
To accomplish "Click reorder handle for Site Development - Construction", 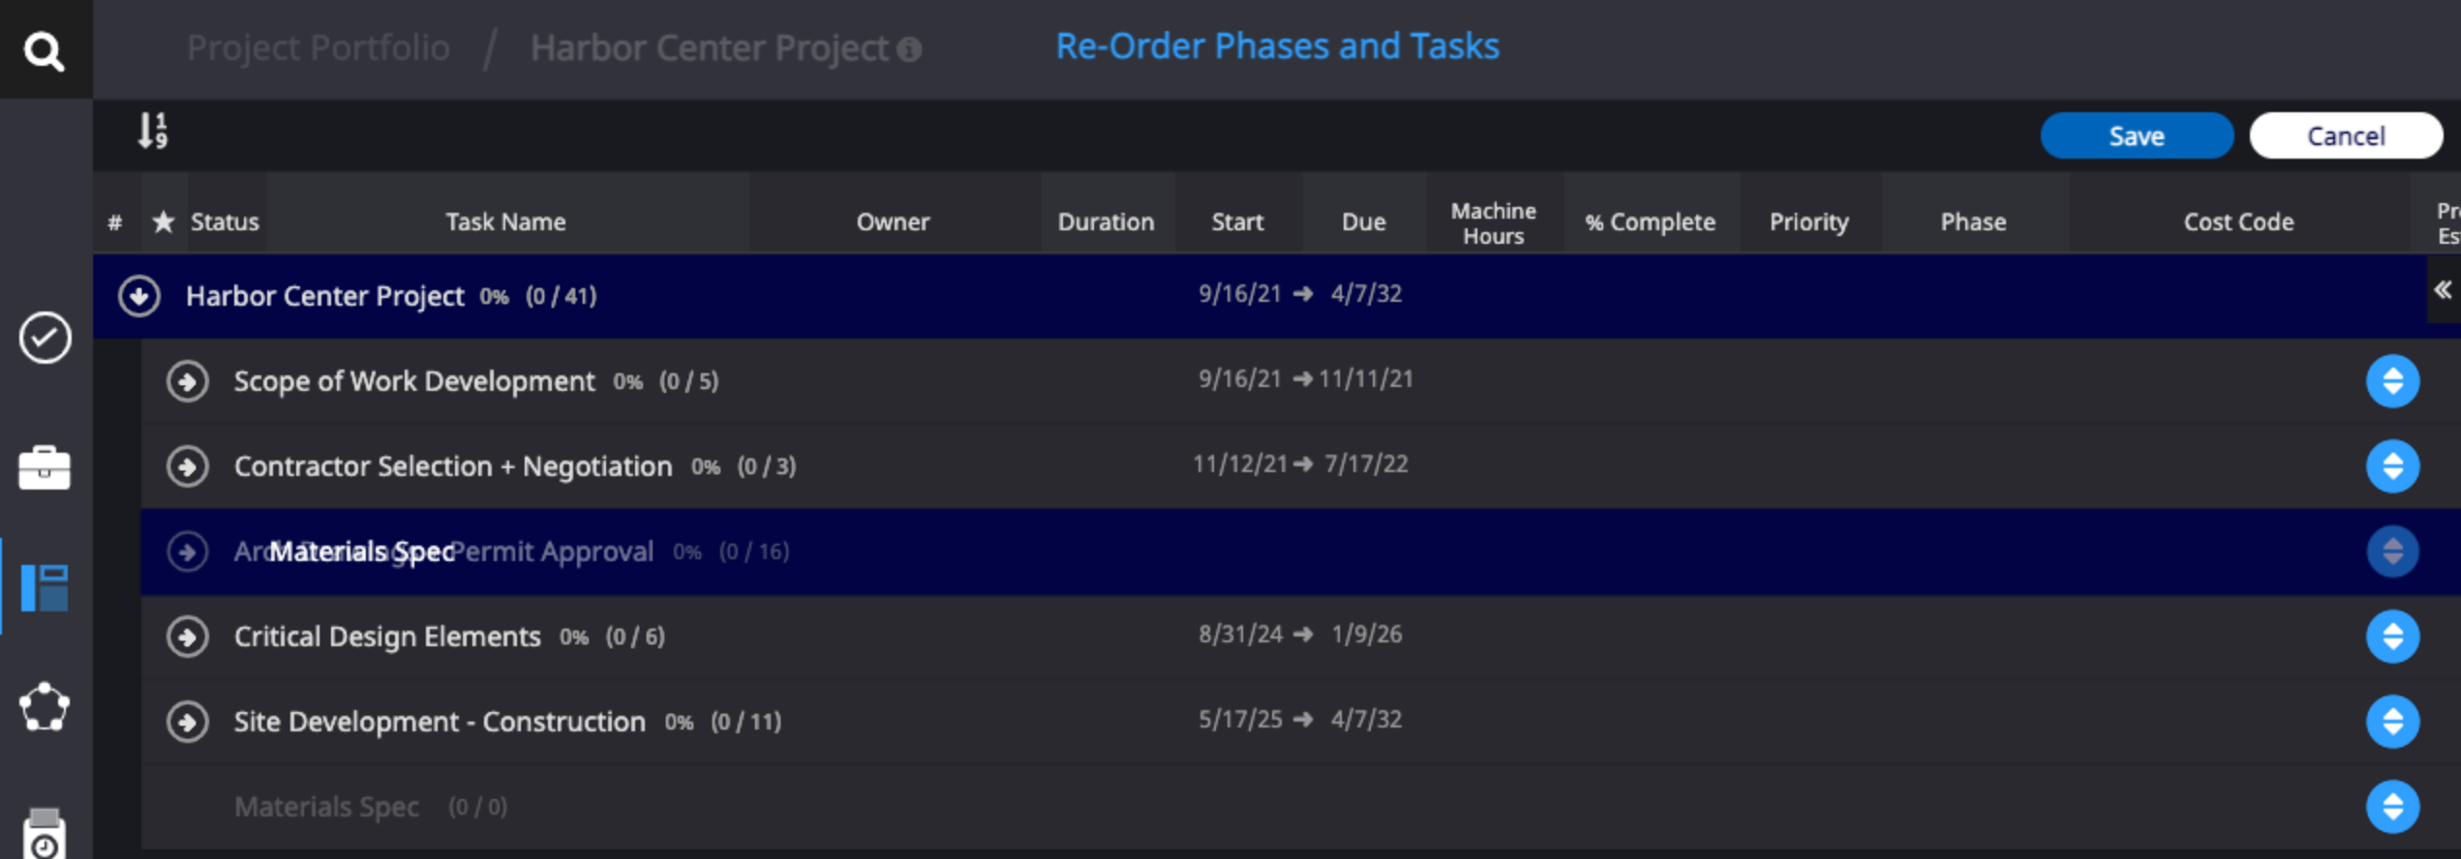I will [2392, 722].
